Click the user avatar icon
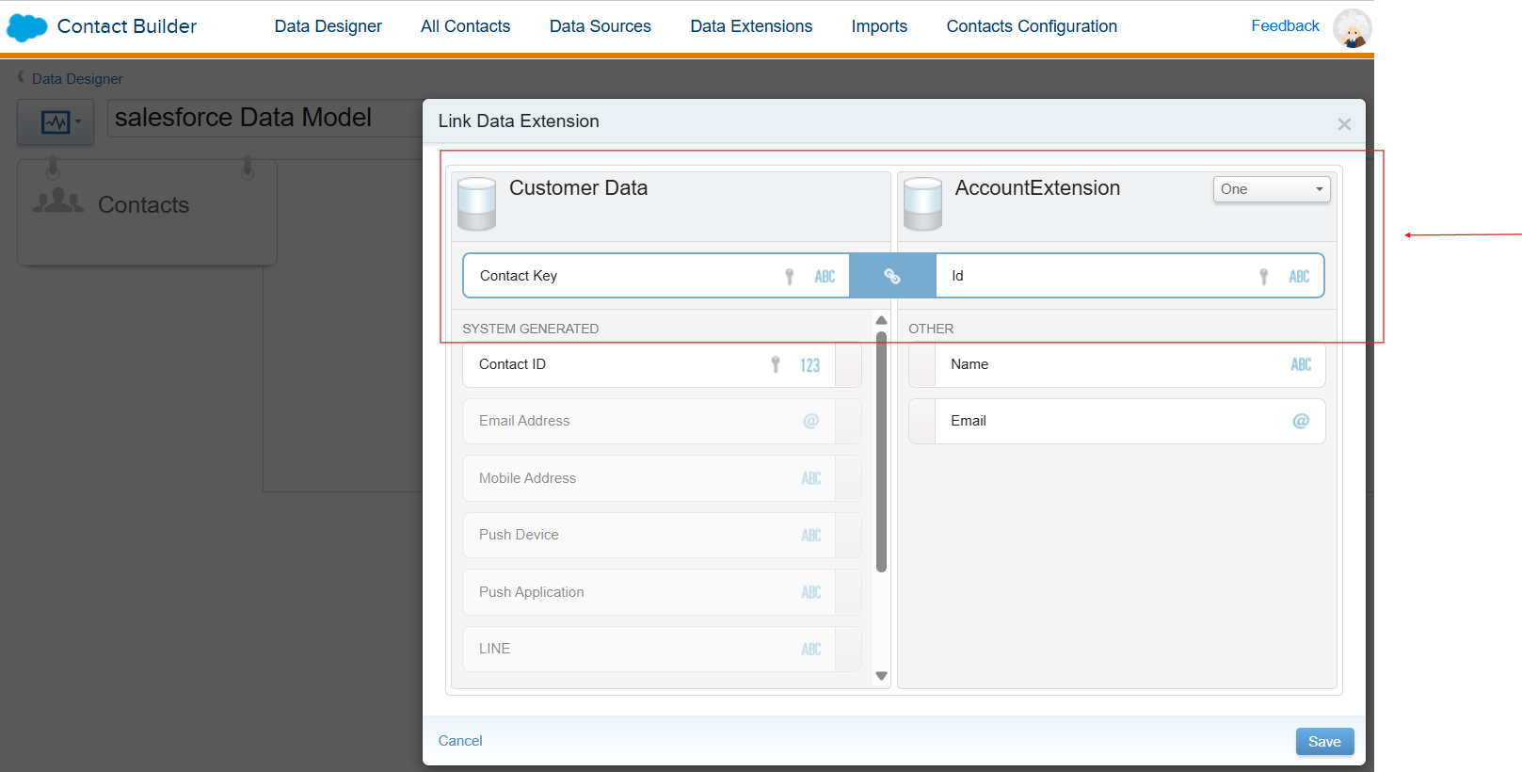The image size is (1522, 772). [1352, 28]
